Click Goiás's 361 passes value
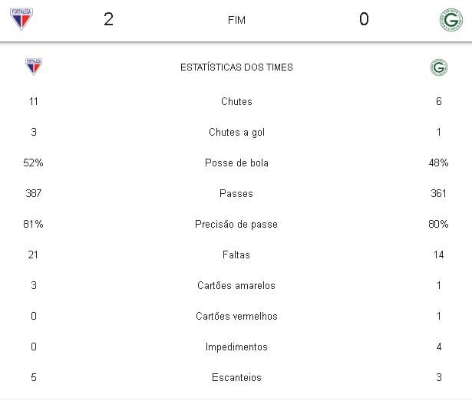The width and height of the screenshot is (472, 404). click(438, 193)
